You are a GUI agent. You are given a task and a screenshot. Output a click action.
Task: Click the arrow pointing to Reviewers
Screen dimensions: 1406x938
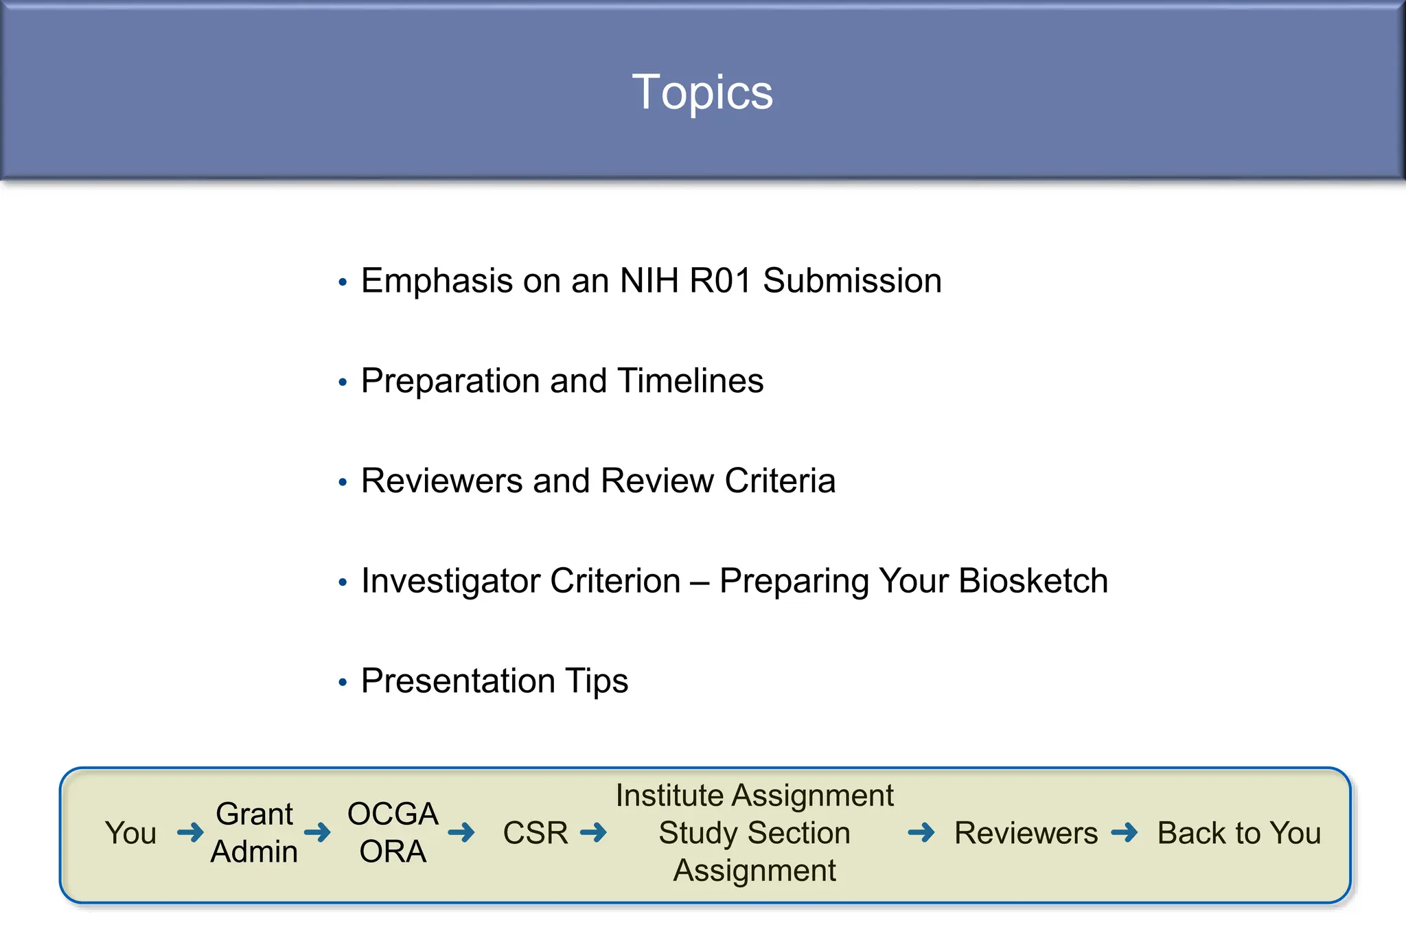tap(921, 833)
